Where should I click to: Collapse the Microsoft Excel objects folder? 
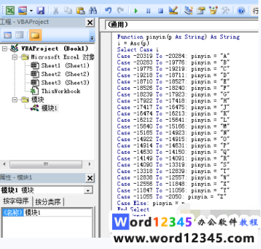(15, 57)
